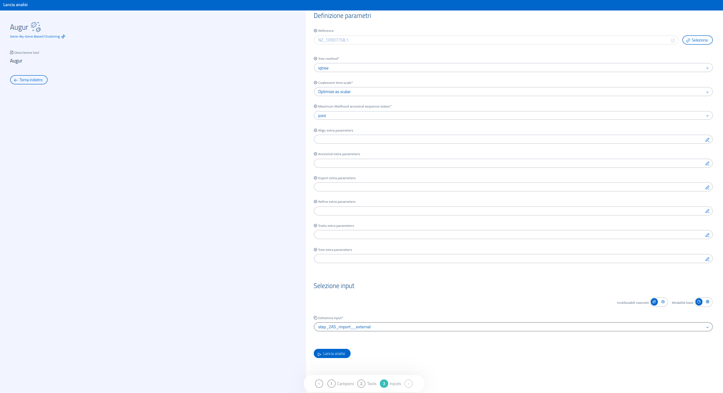This screenshot has width=723, height=393.
Task: Open the Maximum likelihood ancestral sequence states dropdown
Action: (513, 116)
